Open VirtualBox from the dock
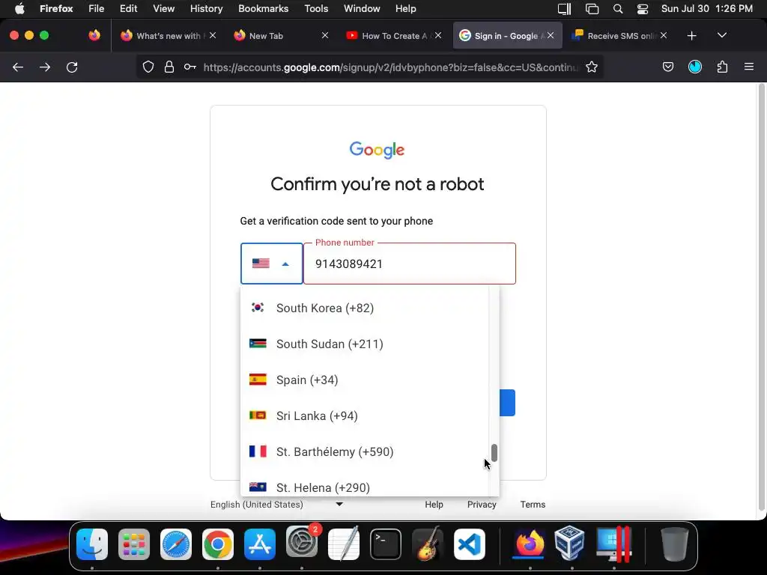 [x=569, y=544]
